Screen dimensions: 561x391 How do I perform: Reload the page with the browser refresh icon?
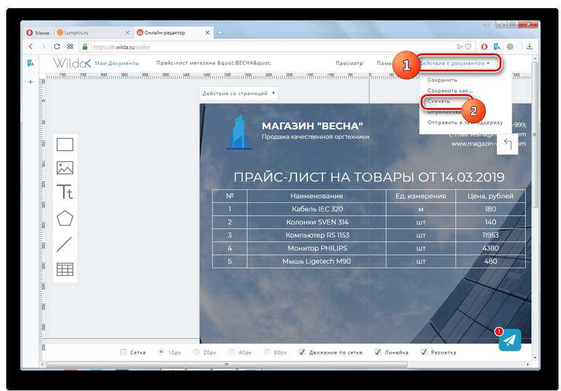[57, 46]
